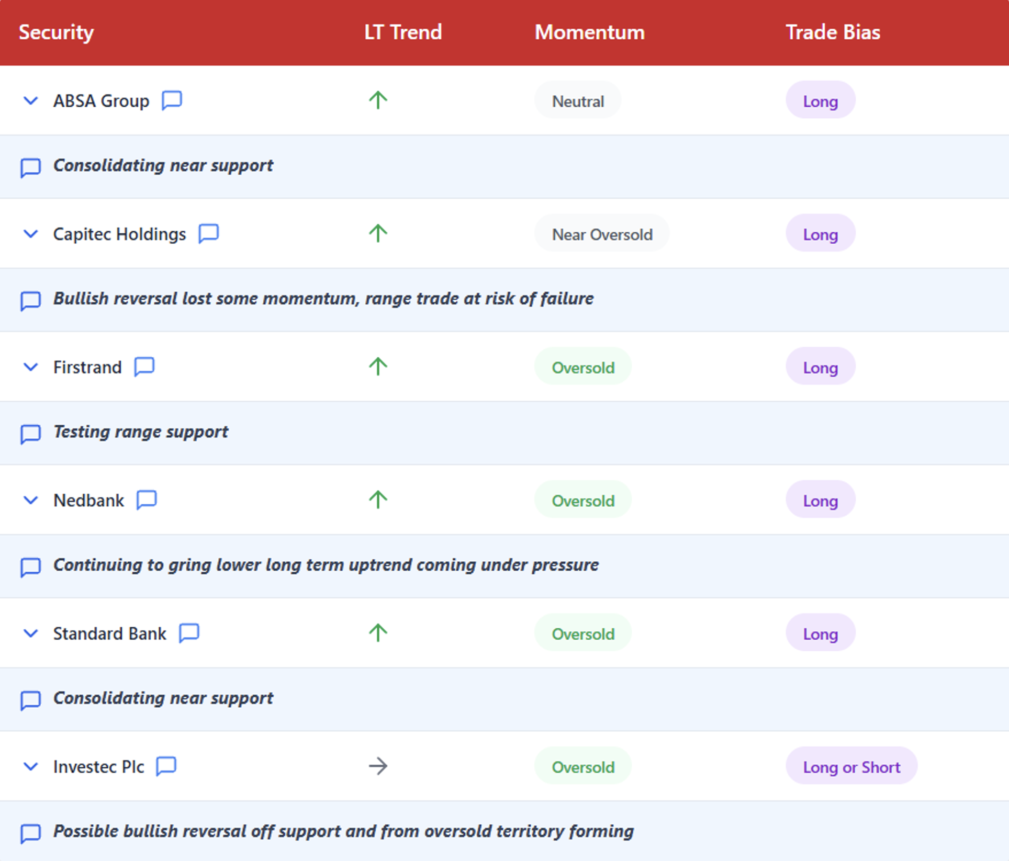Click the Oversold badge for Nedbank
Viewport: 1009px width, 861px height.
[583, 500]
